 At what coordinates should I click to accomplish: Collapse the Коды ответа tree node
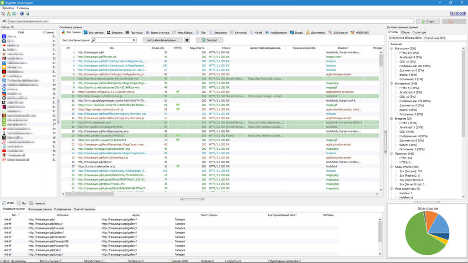[x=391, y=167]
